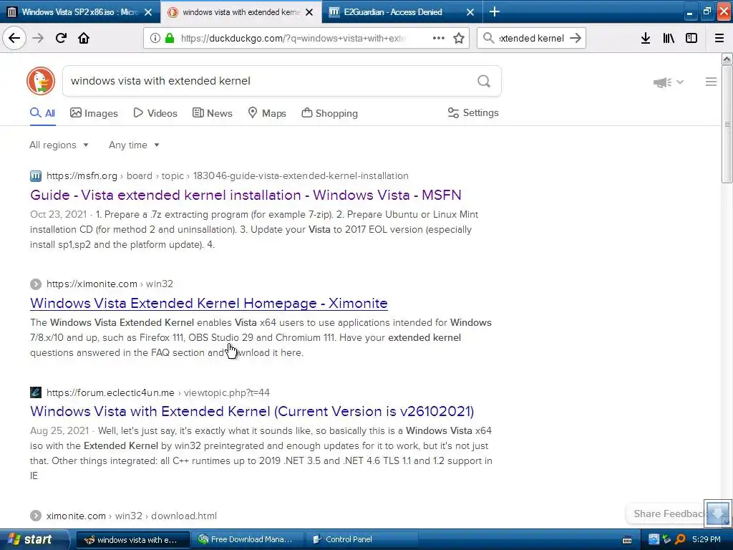Viewport: 733px width, 550px height.
Task: Open Windows Vista Extended Kernel Homepage link
Action: [x=209, y=303]
